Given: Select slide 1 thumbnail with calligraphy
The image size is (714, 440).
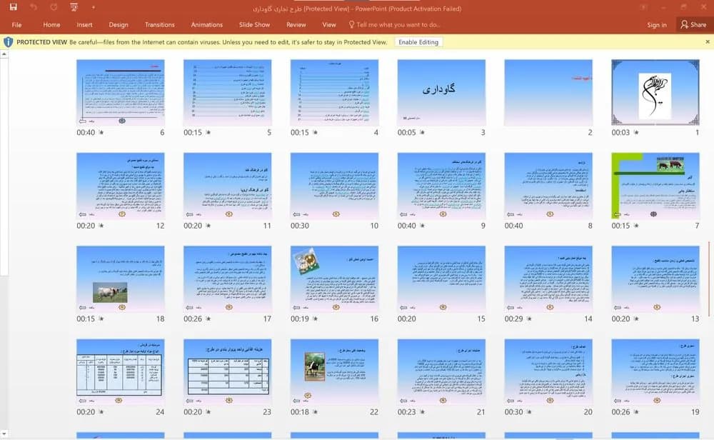Looking at the screenshot, I should click(655, 92).
